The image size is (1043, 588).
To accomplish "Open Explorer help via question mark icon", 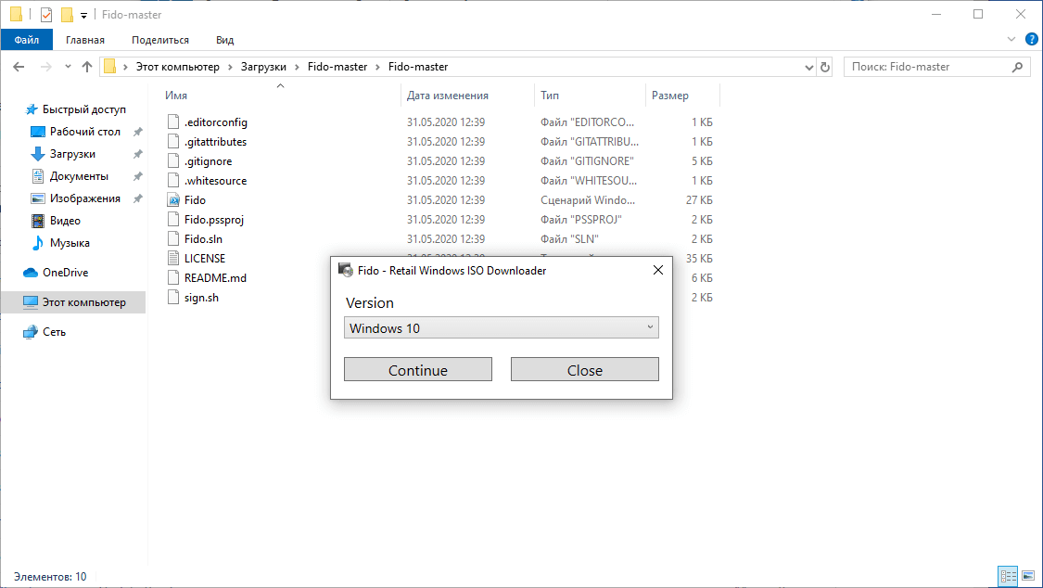I will [1031, 40].
